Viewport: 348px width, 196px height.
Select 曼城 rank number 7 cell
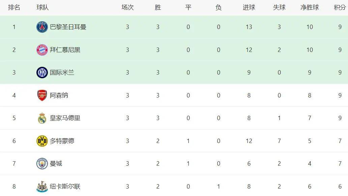(x=14, y=164)
